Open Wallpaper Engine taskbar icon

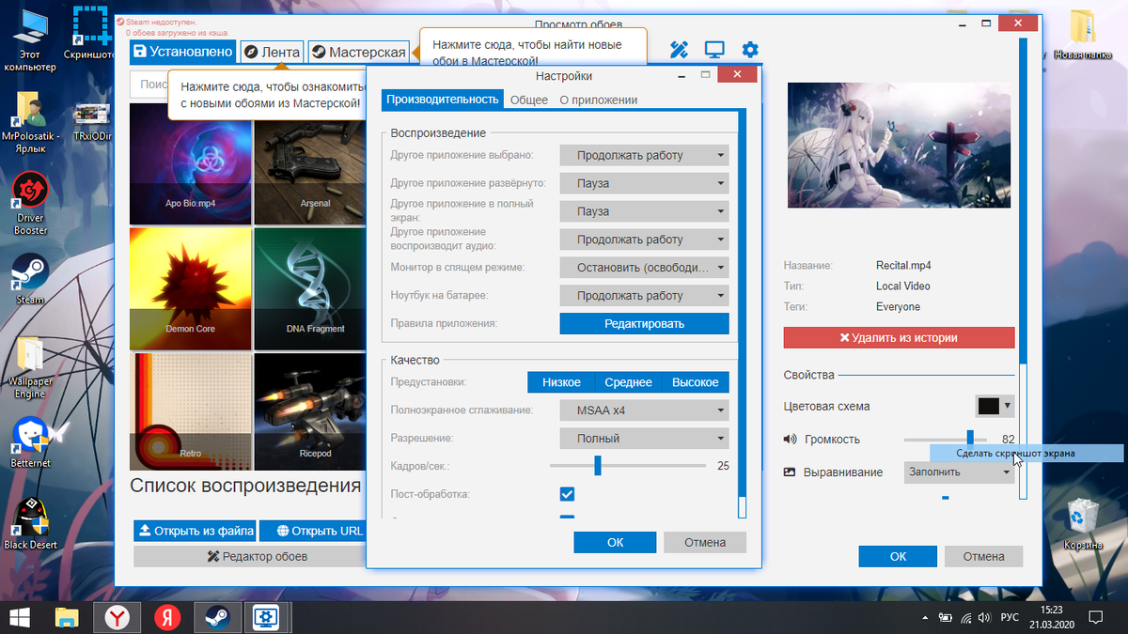click(266, 617)
